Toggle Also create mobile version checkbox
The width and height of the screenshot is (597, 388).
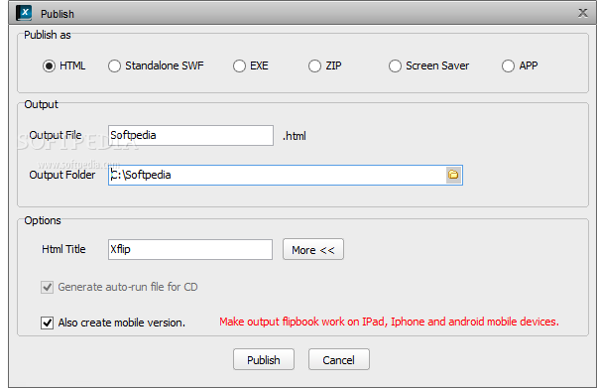(x=48, y=323)
